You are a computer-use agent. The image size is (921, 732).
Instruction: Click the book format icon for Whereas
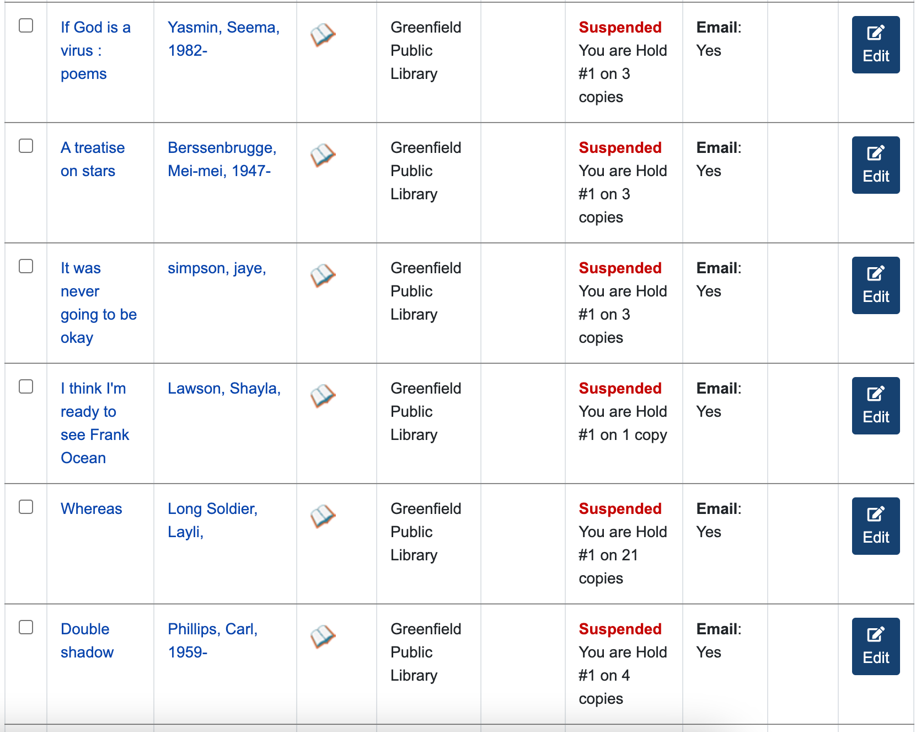323,516
